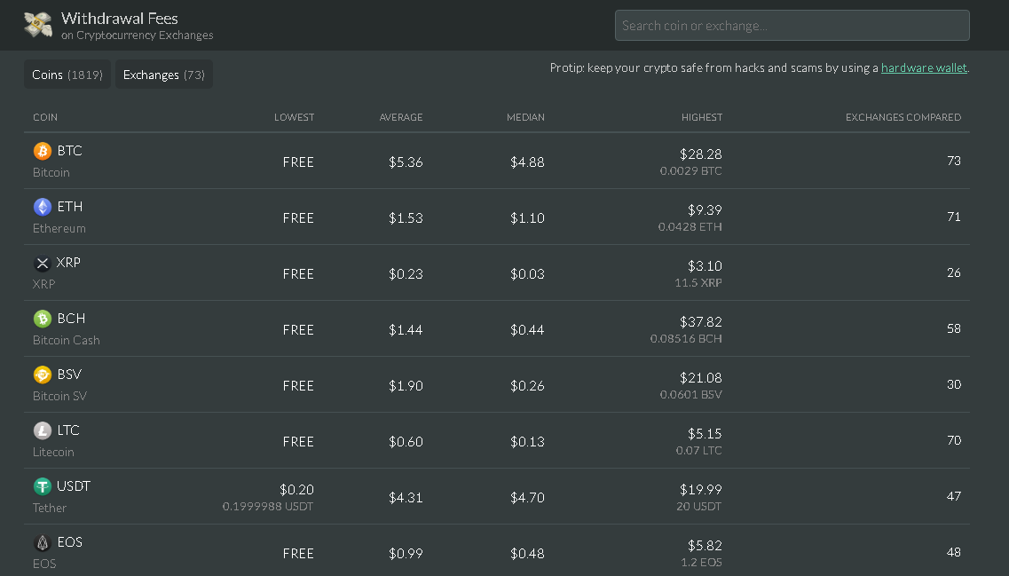The height and width of the screenshot is (576, 1009).
Task: Open the hardware wallet link
Action: pos(924,67)
